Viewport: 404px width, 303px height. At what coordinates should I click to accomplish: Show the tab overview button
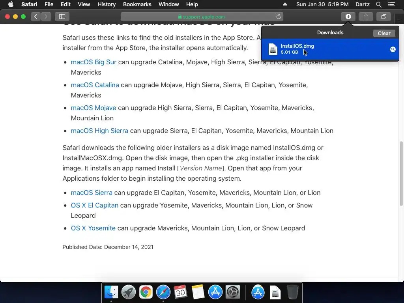383,17
